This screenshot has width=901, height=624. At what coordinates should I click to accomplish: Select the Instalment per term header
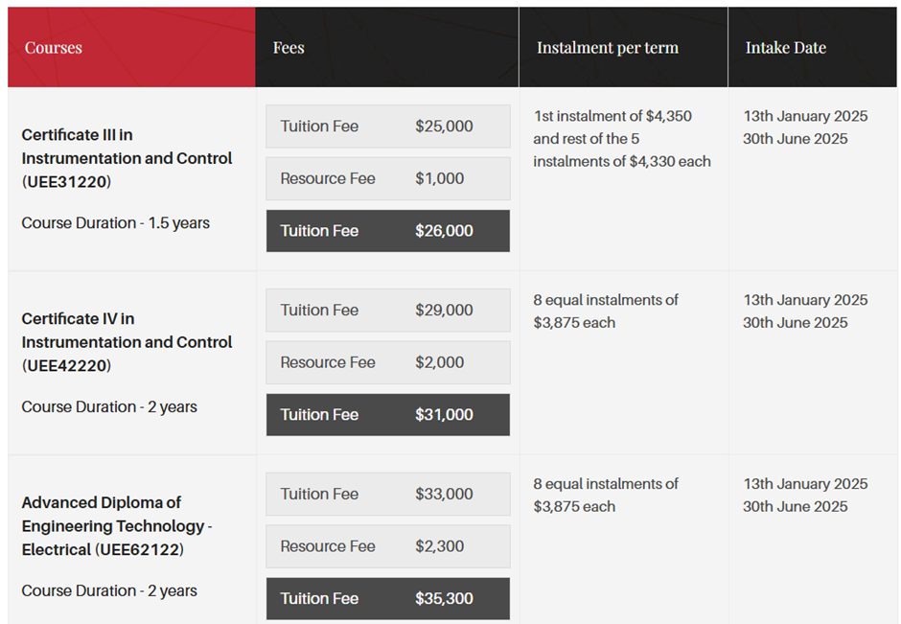[x=607, y=48]
